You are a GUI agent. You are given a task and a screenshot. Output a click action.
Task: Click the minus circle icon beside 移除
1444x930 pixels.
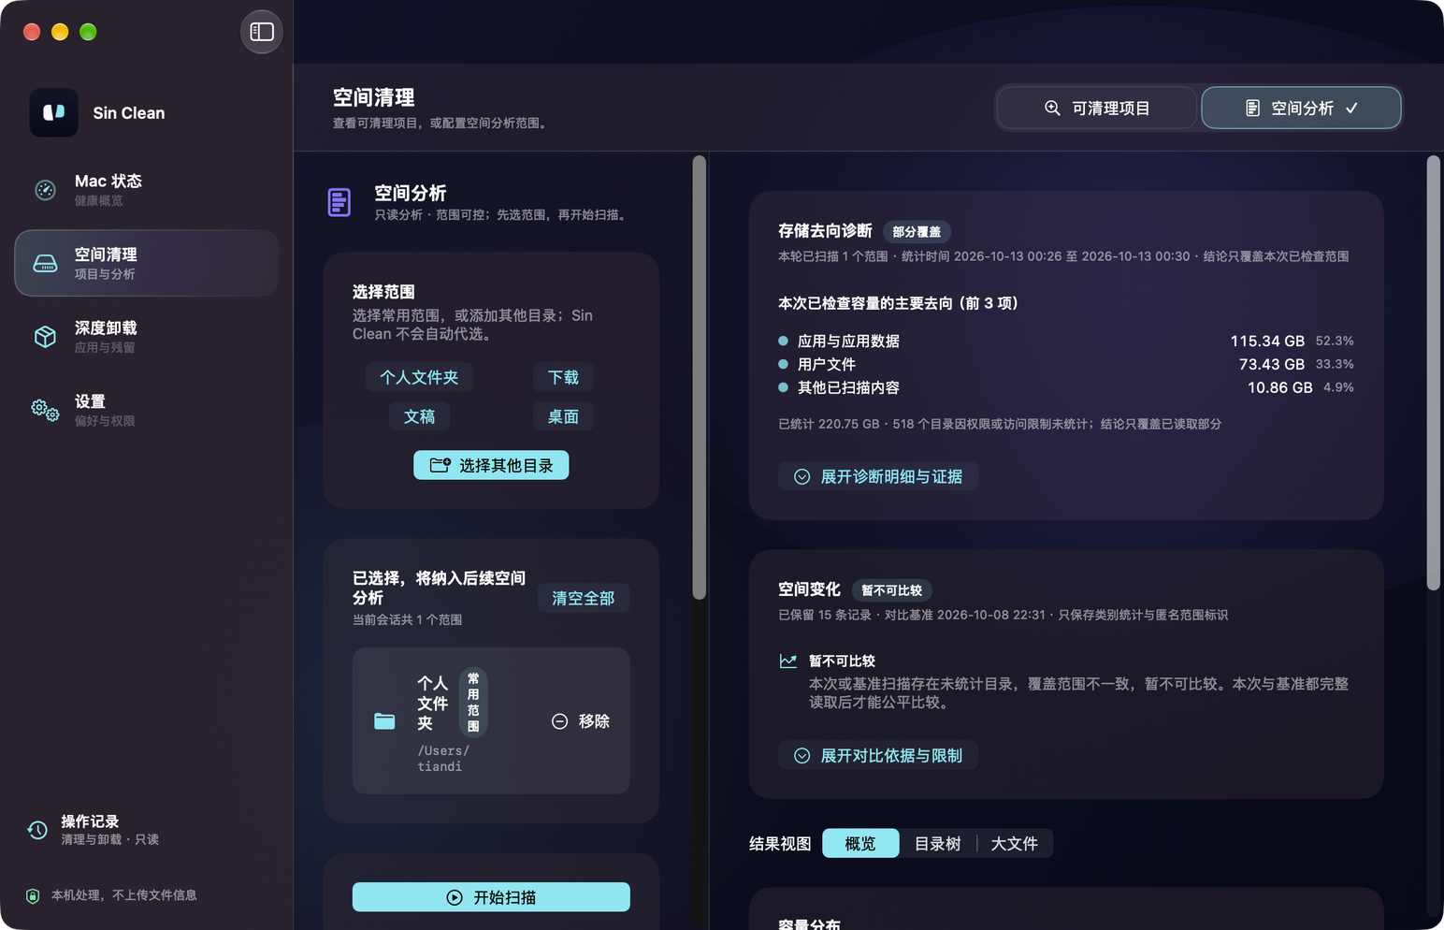point(559,721)
